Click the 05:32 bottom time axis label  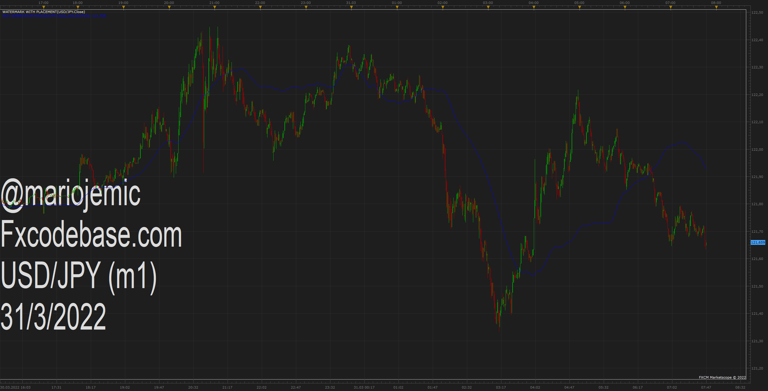(603, 387)
